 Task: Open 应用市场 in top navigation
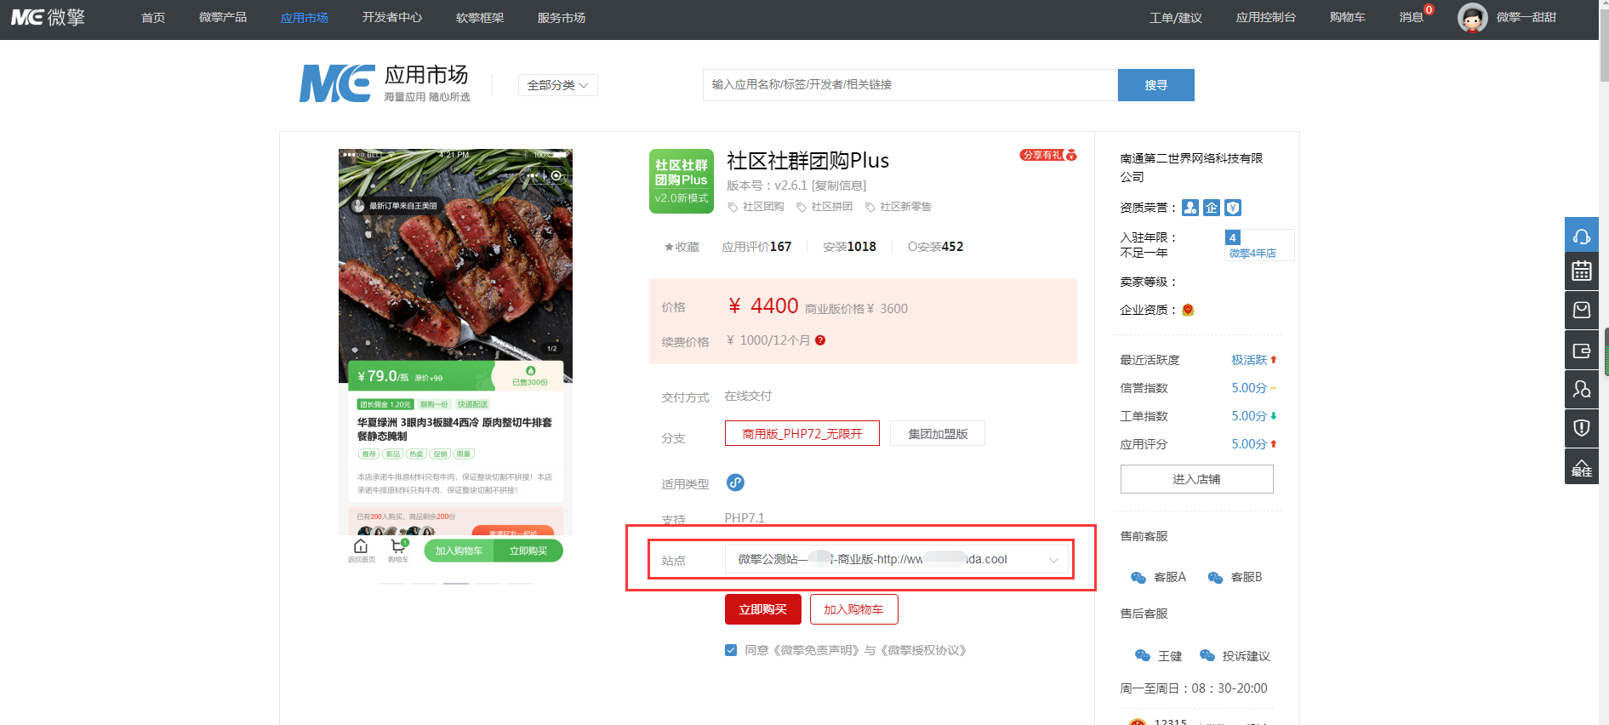point(305,18)
